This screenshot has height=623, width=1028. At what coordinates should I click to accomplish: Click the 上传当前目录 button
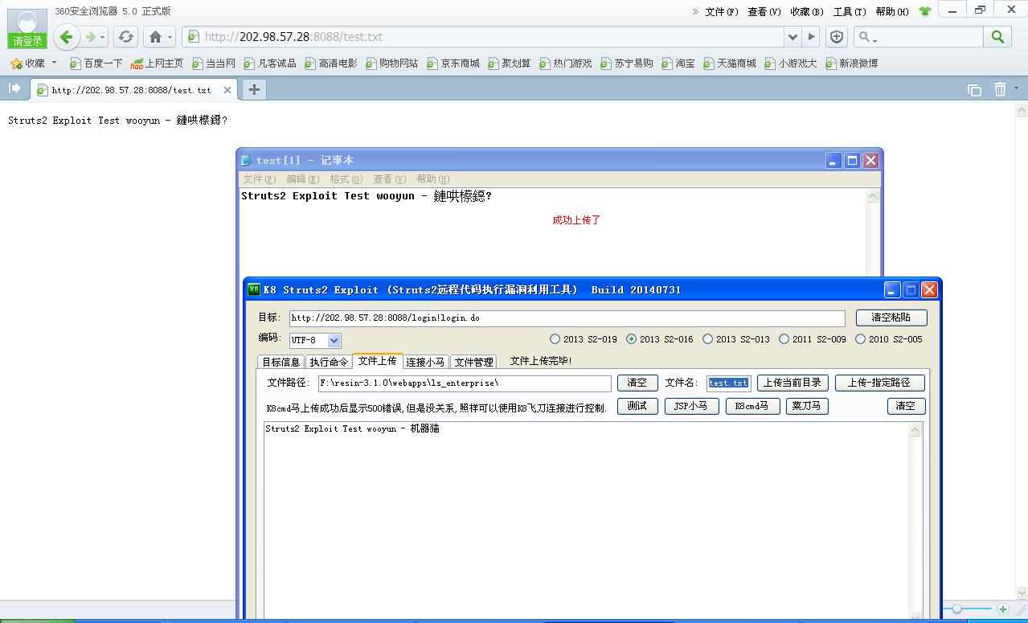click(793, 383)
